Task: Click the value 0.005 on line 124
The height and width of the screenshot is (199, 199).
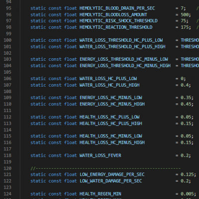Action: point(187,194)
